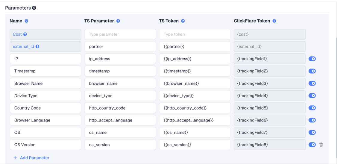Click the {trackingField7} token field
Screen dimensions: 337x164
[270, 132]
